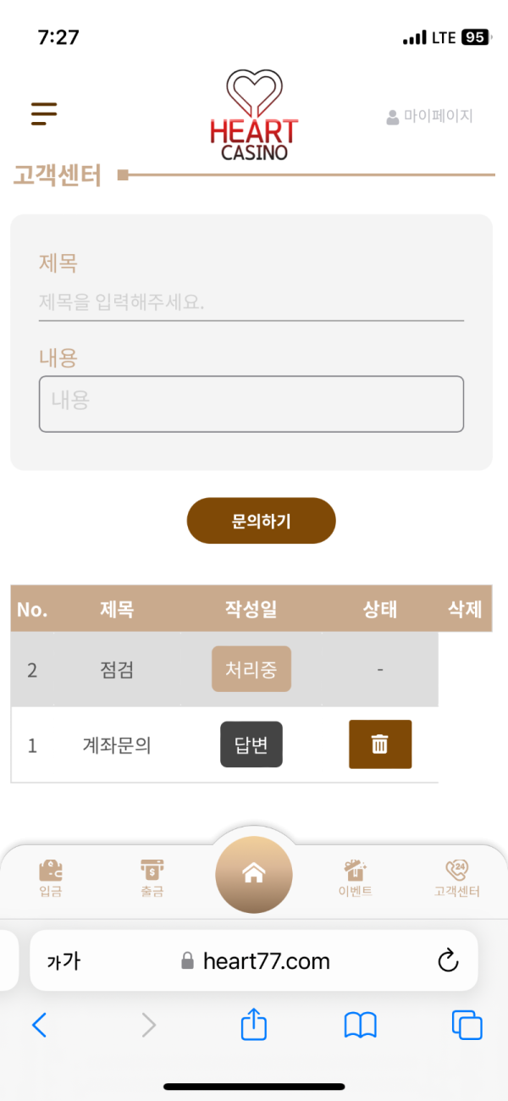Tap the Heart Casino logo

pos(254,116)
